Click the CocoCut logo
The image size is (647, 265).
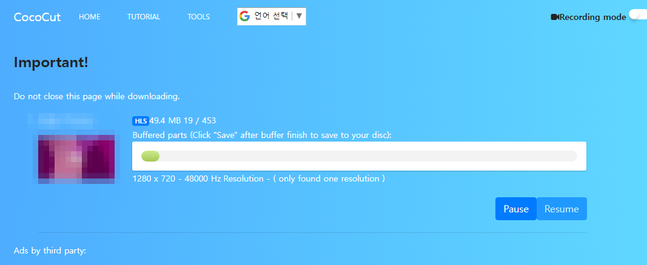tap(37, 17)
